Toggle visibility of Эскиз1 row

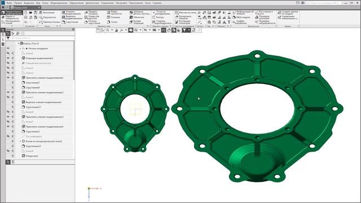[x=8, y=53]
